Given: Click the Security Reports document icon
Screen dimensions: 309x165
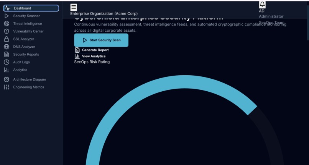Looking at the screenshot, I should pyautogui.click(x=7, y=54).
